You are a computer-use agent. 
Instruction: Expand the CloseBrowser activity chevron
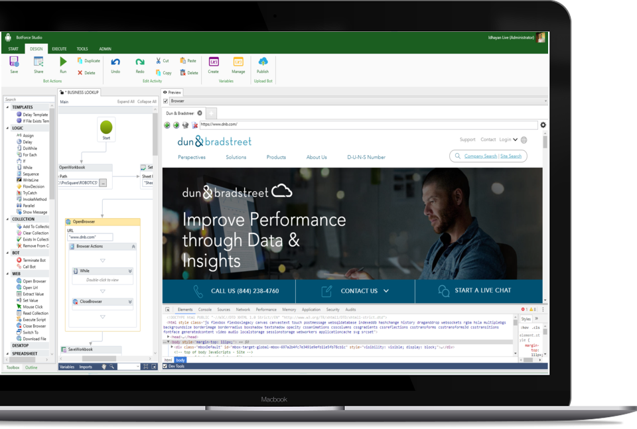(x=130, y=302)
